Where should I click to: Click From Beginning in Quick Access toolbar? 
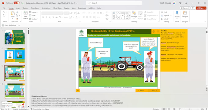coord(9,25)
